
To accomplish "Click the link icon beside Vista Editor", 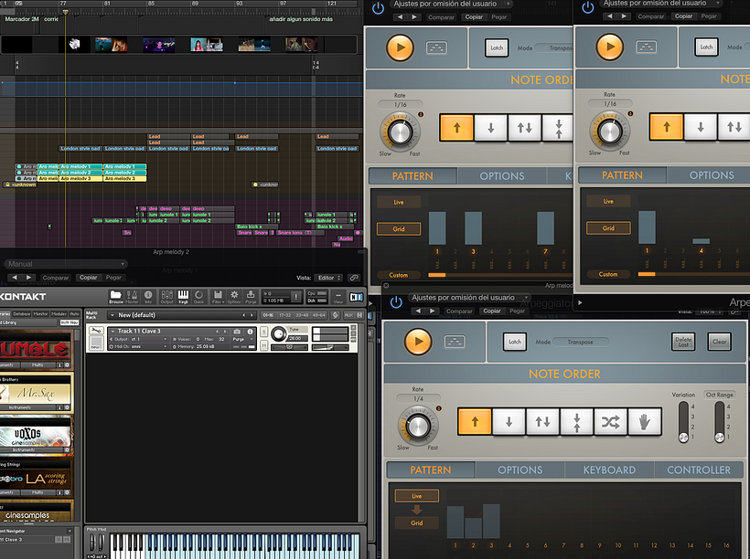I will click(354, 278).
